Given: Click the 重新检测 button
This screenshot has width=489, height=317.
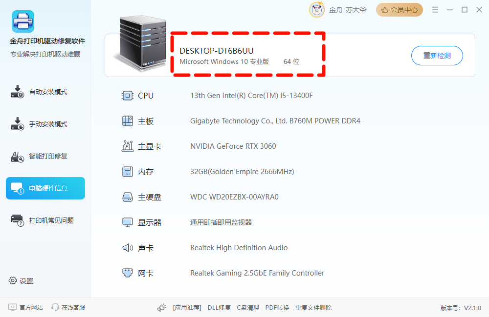Looking at the screenshot, I should pyautogui.click(x=437, y=56).
